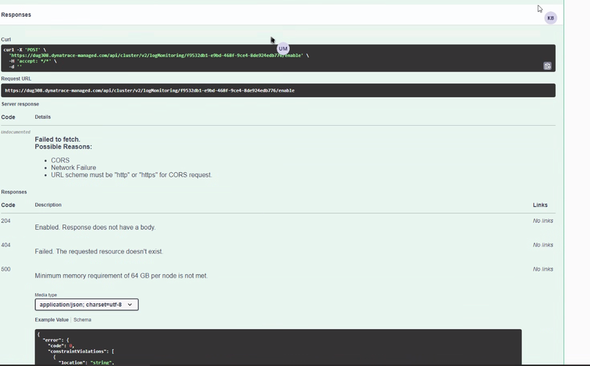Click the Network Failure list item
The image size is (590, 366).
pyautogui.click(x=73, y=168)
